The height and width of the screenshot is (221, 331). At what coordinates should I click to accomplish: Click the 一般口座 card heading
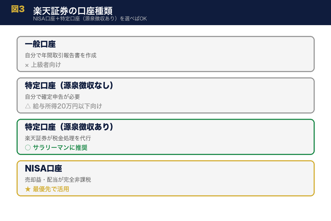point(40,44)
